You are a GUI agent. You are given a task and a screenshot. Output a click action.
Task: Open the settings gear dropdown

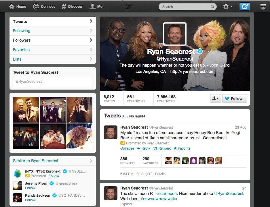tap(228, 6)
